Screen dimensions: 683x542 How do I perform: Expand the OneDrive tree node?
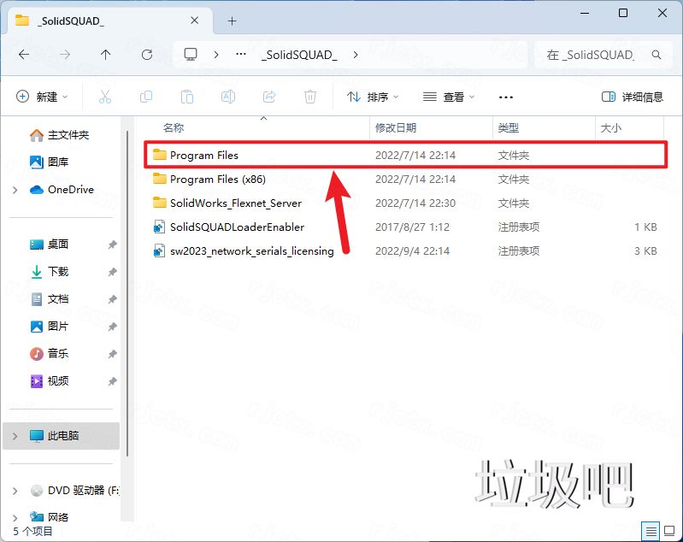15,190
